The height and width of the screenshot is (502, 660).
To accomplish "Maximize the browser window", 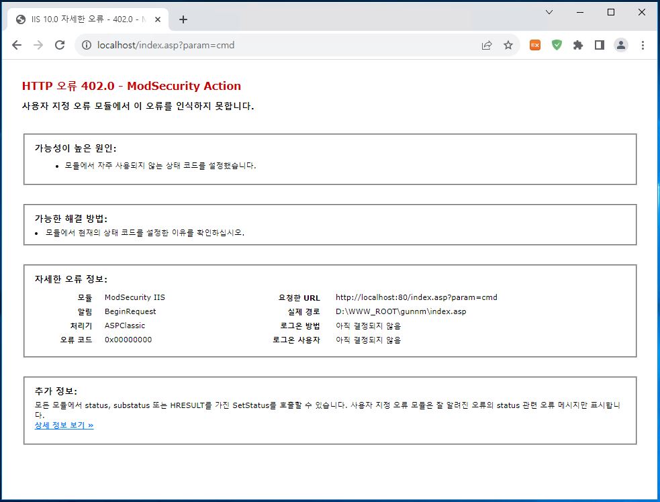I will (611, 12).
